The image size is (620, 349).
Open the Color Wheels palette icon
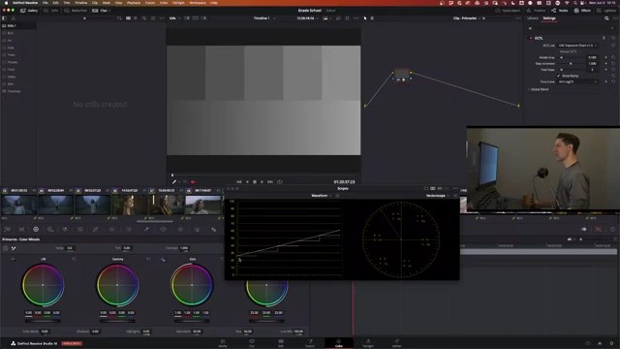pyautogui.click(x=36, y=230)
